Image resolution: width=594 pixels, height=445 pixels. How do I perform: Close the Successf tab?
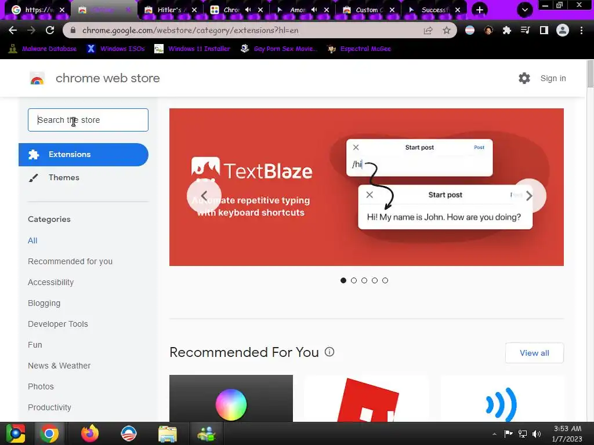tap(458, 10)
